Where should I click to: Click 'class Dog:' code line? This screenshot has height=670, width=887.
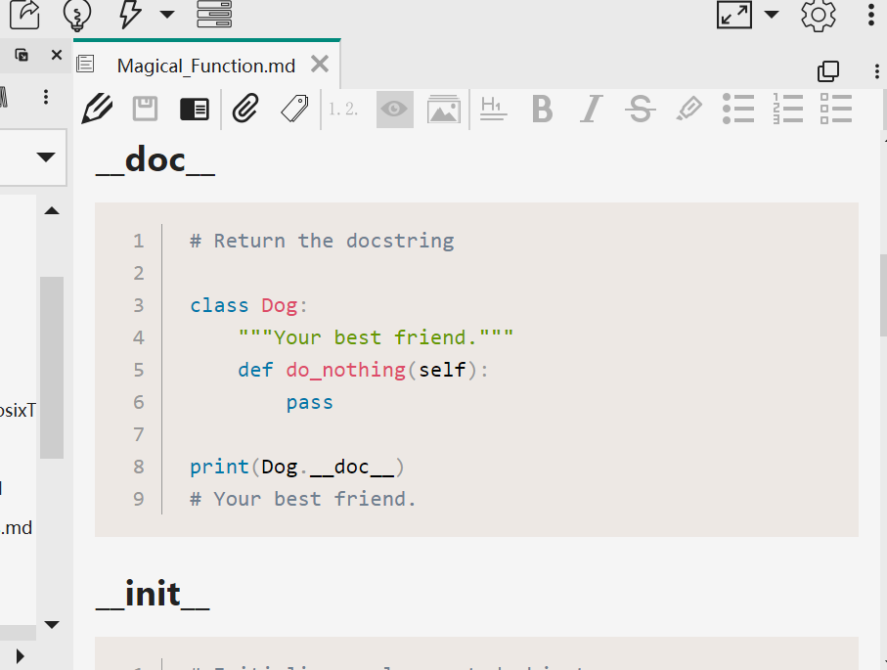click(248, 305)
